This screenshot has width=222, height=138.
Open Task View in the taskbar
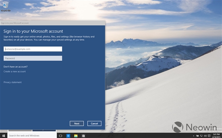pyautogui.click(x=60, y=136)
